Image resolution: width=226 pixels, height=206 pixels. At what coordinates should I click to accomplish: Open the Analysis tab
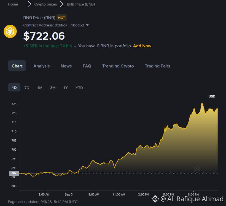[42, 66]
